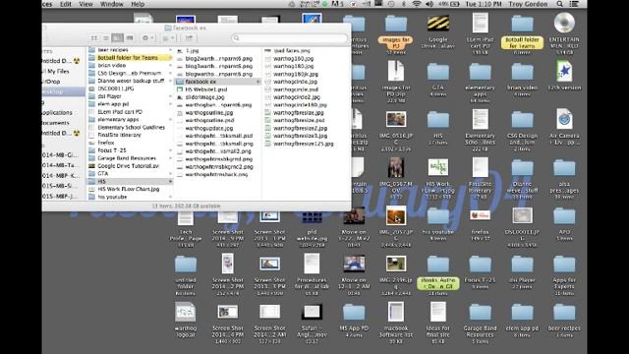Select macbook Software list document on desktop
This screenshot has height=354, width=629.
(396, 312)
